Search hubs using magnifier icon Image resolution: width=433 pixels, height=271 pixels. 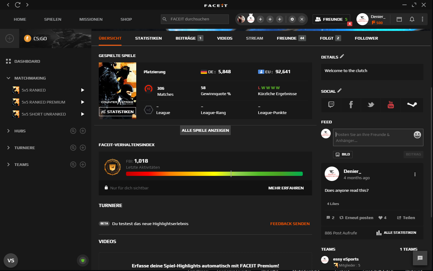[x=73, y=131]
